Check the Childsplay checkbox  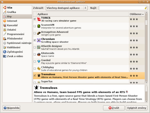coord(35,68)
